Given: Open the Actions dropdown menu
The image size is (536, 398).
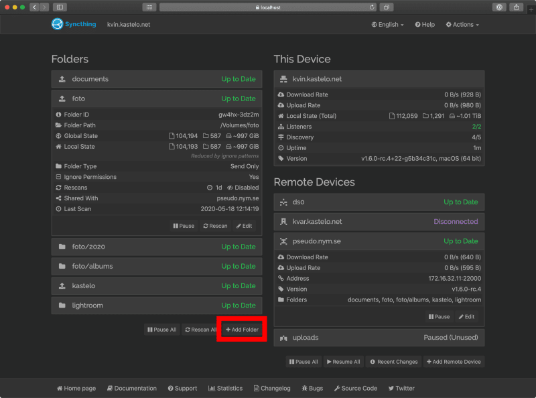Looking at the screenshot, I should [462, 25].
